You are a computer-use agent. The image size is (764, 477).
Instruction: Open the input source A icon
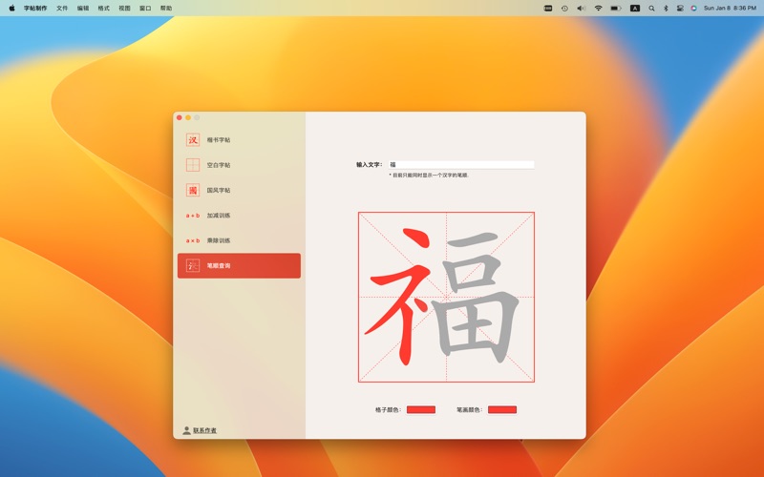(x=635, y=8)
